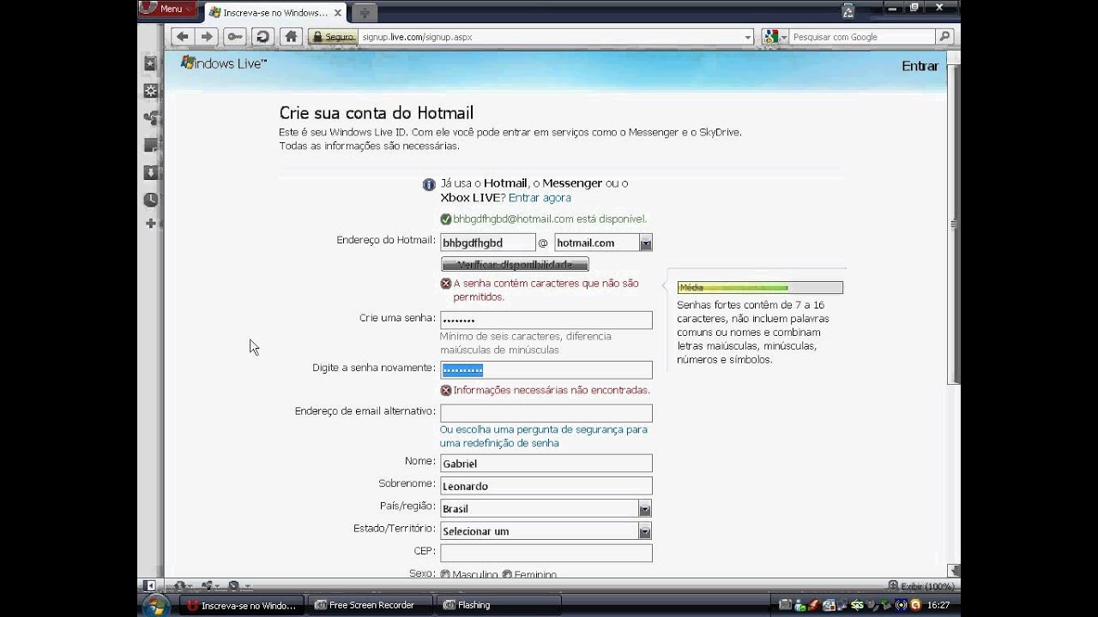Click the search magnifier icon

[x=944, y=37]
